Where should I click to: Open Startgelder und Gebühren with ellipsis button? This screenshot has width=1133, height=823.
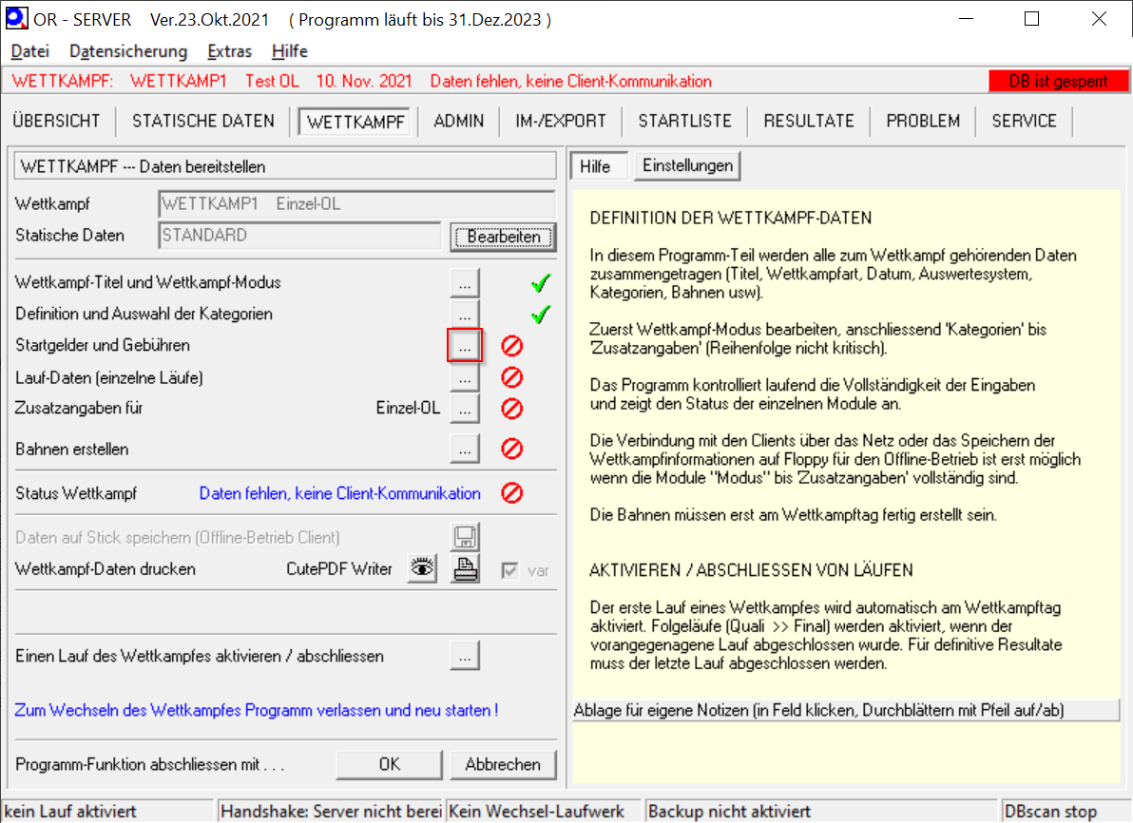pyautogui.click(x=464, y=346)
